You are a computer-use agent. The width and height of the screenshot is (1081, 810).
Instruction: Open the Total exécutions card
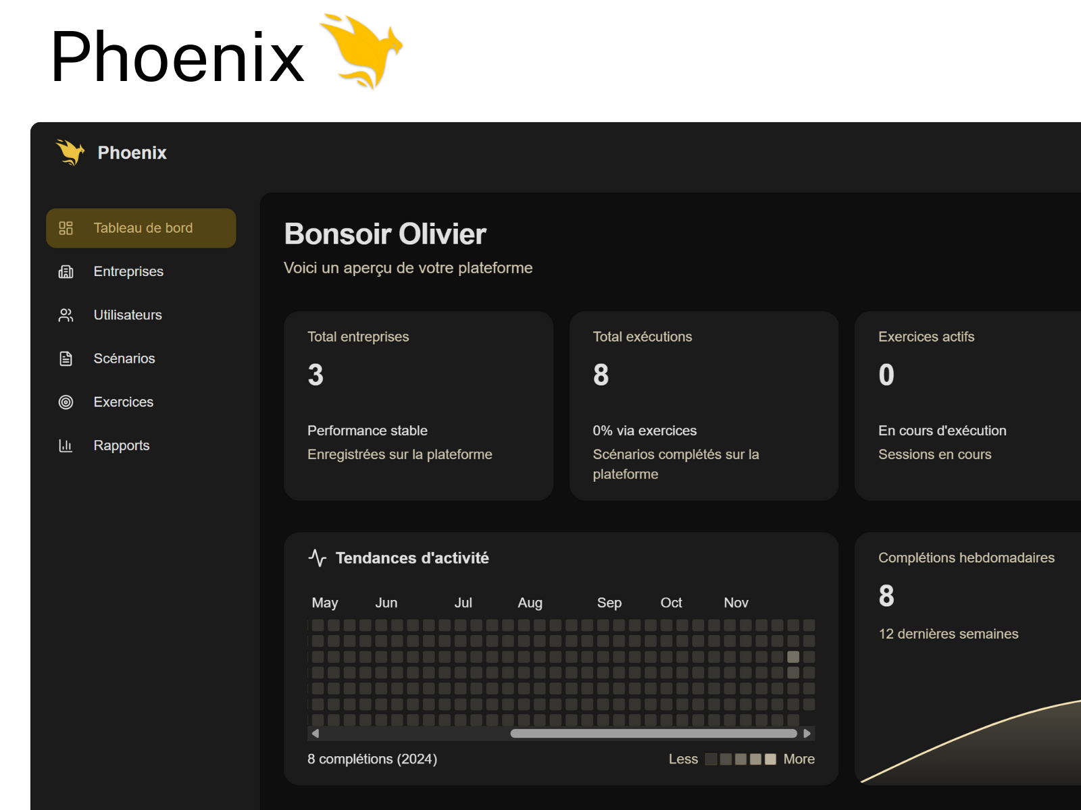703,405
